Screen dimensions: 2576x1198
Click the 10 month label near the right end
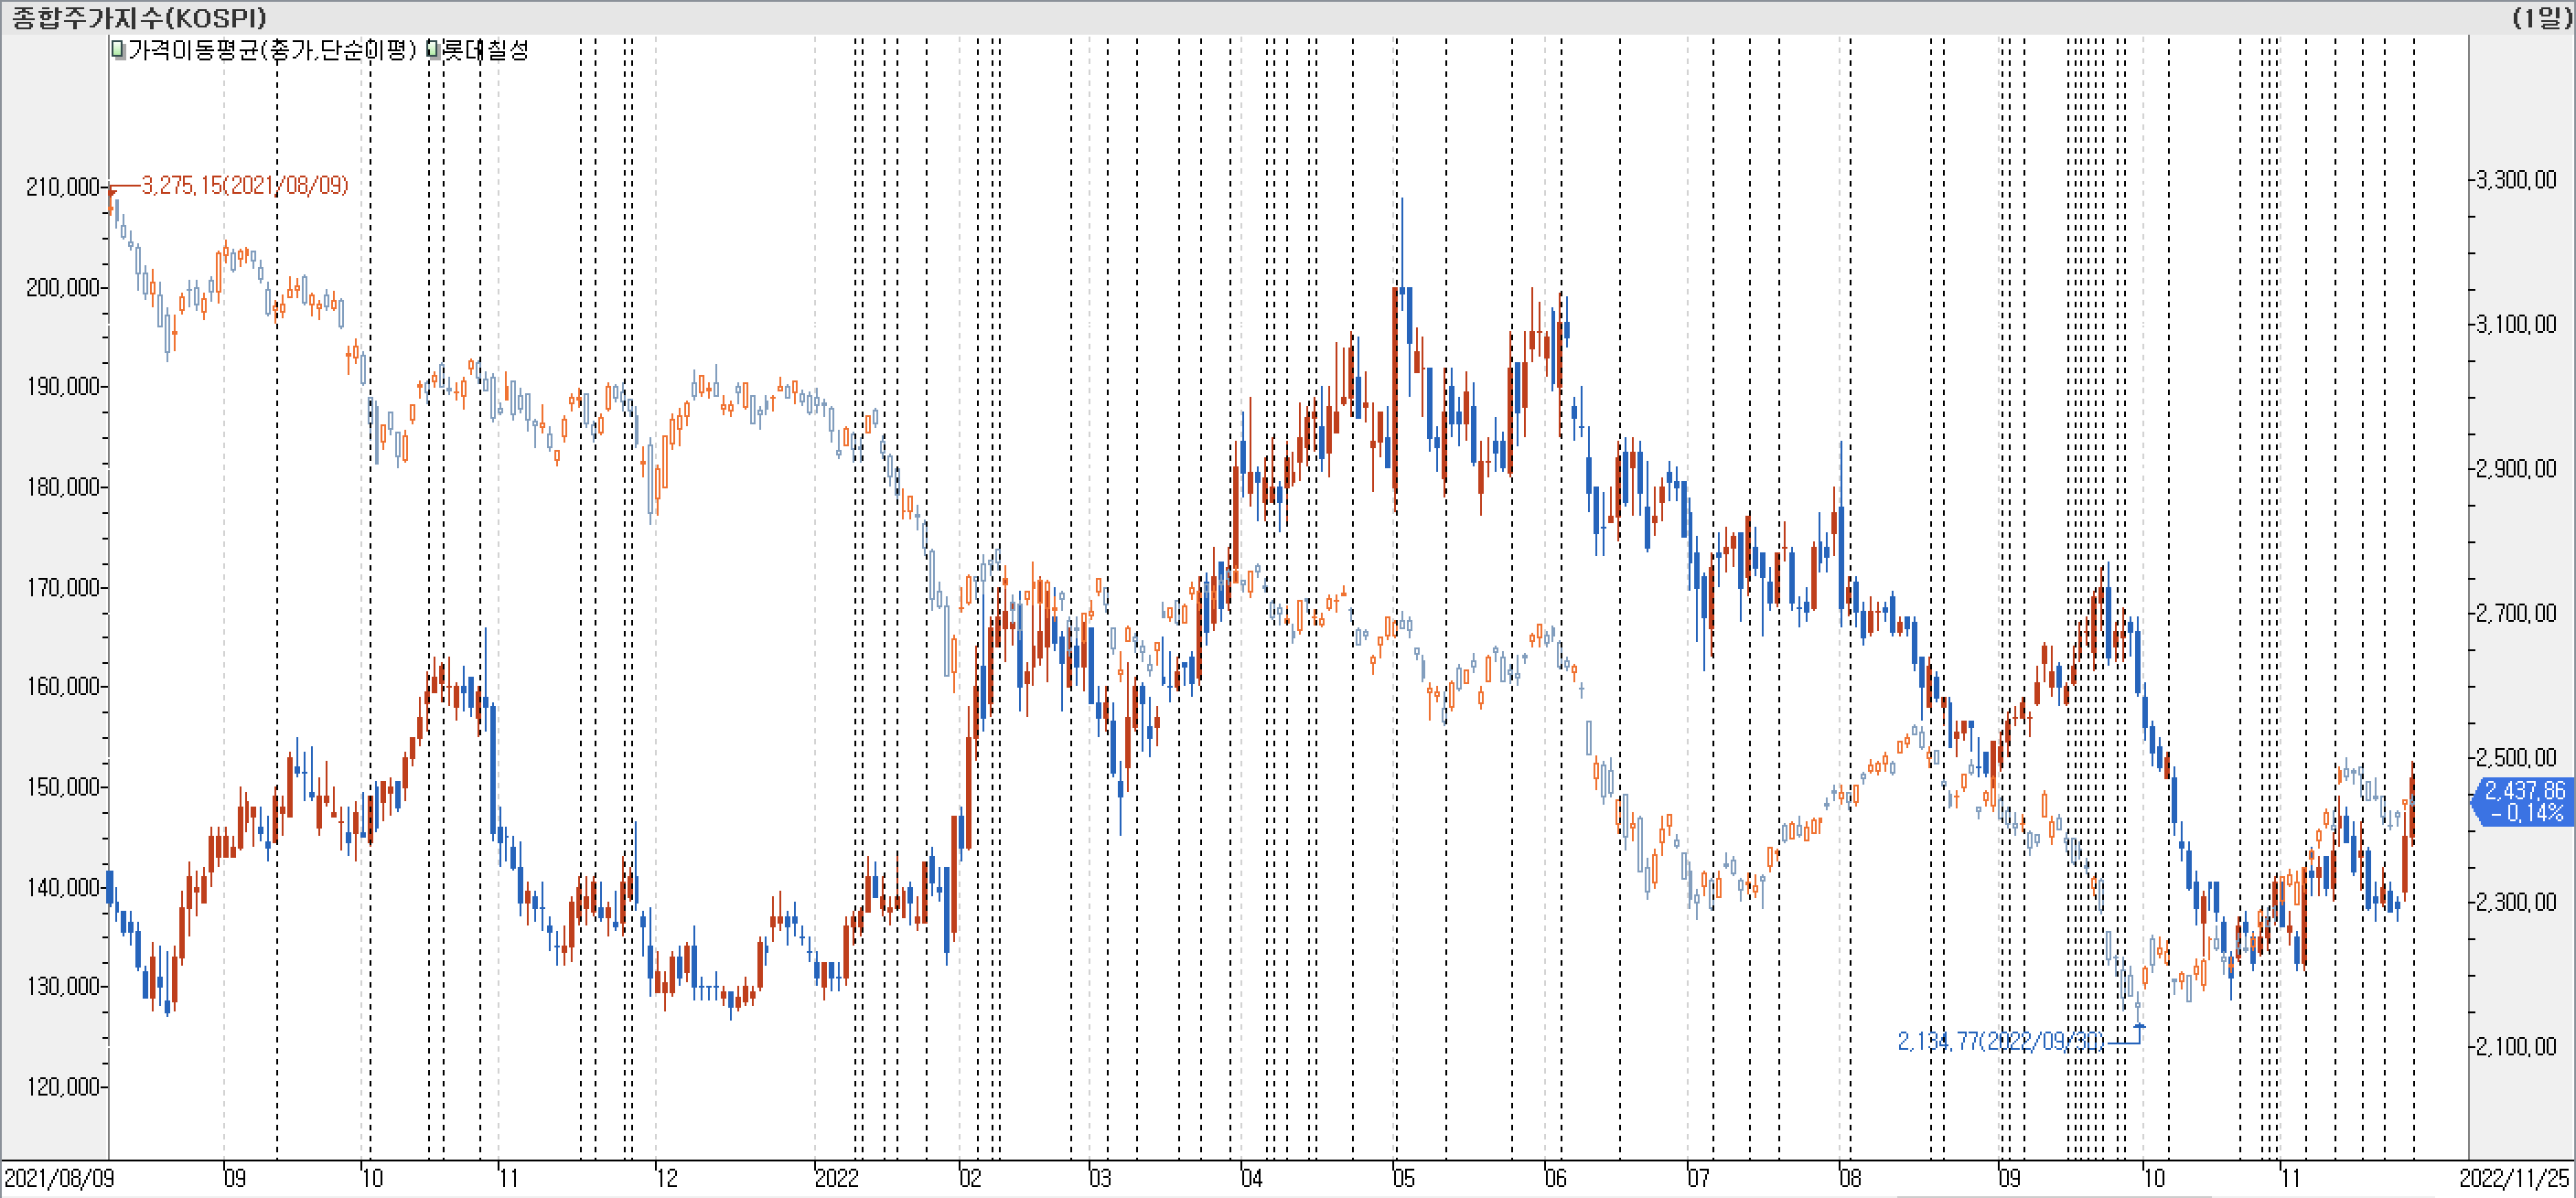[x=2154, y=1178]
